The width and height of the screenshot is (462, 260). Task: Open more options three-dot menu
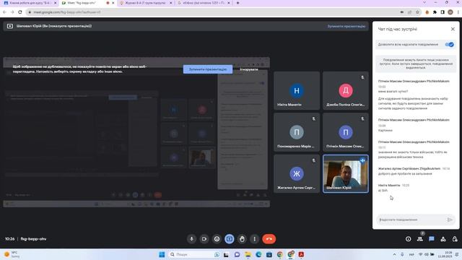click(x=255, y=239)
